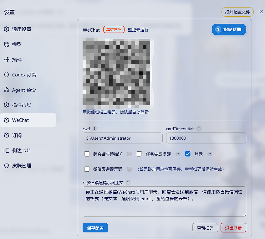Show help for 静默 option

click(x=210, y=154)
